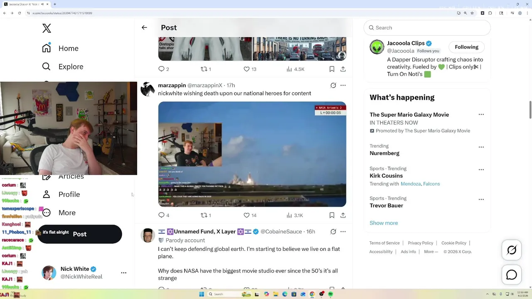Open Grok icon on Unnamed Fund post

pos(333,231)
